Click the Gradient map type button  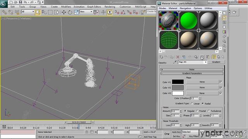(216, 62)
